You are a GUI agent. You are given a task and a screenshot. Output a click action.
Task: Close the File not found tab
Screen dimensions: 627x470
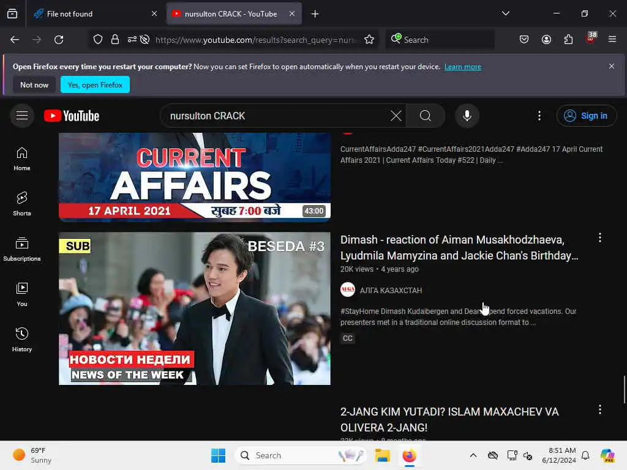pos(154,14)
